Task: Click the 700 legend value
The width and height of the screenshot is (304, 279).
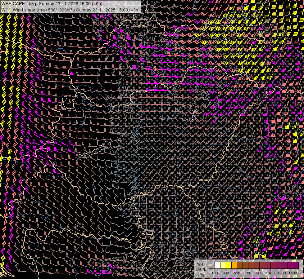Action: point(248,273)
